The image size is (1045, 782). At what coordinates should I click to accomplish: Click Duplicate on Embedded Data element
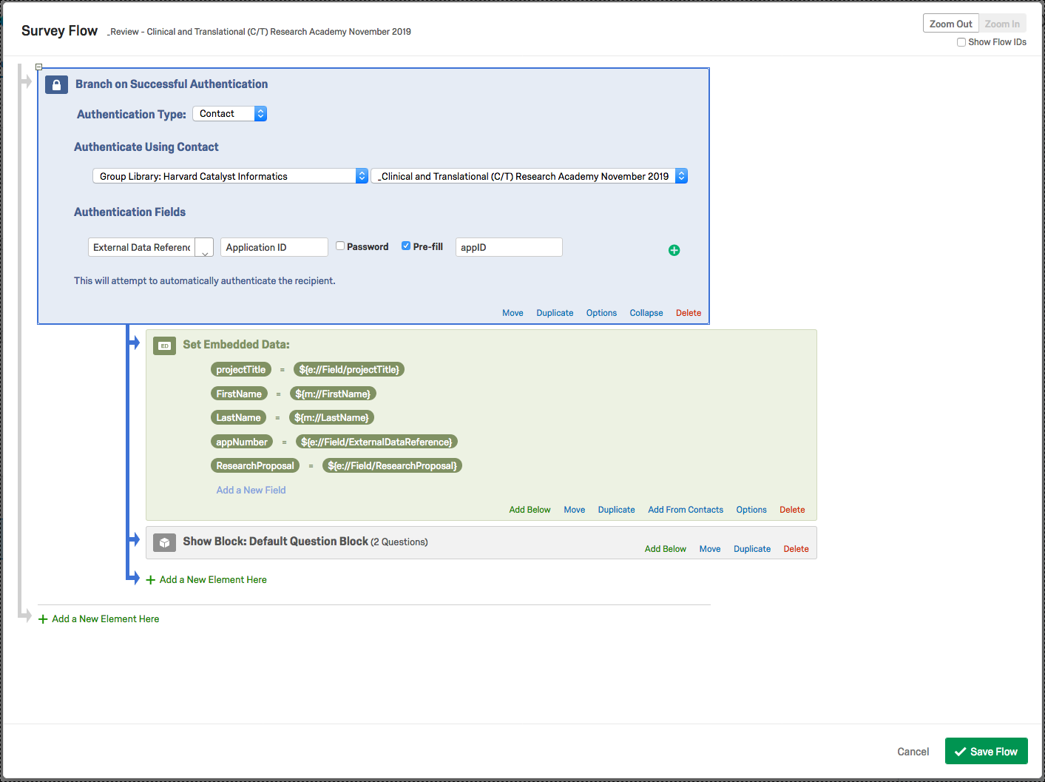click(x=616, y=510)
